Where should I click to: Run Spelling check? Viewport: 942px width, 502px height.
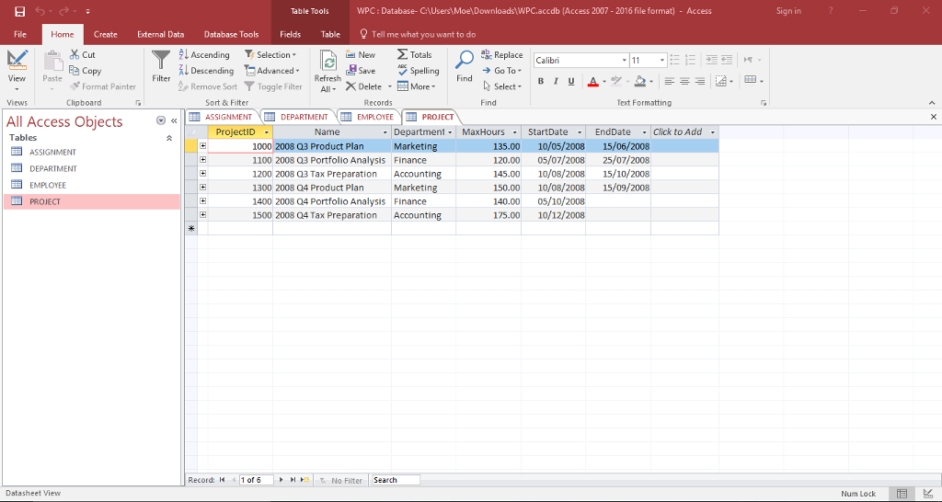pos(419,70)
